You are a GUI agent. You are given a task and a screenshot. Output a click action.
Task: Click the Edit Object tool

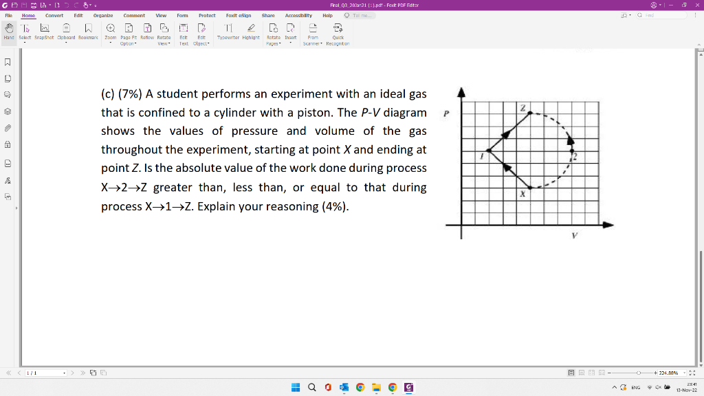click(201, 31)
